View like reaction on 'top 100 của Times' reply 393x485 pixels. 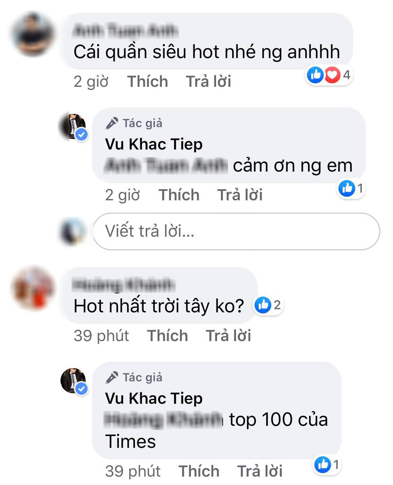(x=327, y=465)
